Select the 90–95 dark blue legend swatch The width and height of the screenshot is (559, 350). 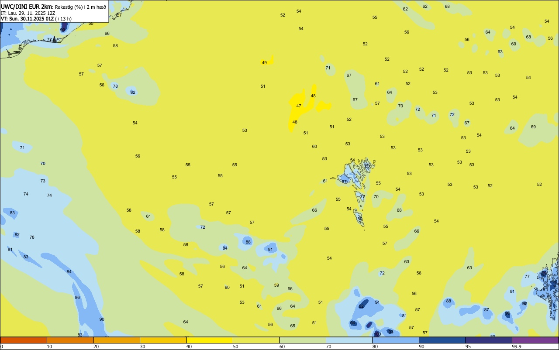click(x=442, y=340)
